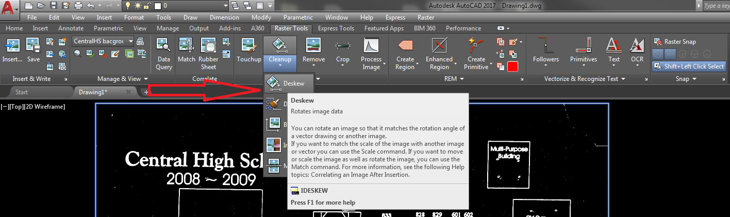The width and height of the screenshot is (730, 217).
Task: Click the red REM color swatch
Action: point(512,66)
